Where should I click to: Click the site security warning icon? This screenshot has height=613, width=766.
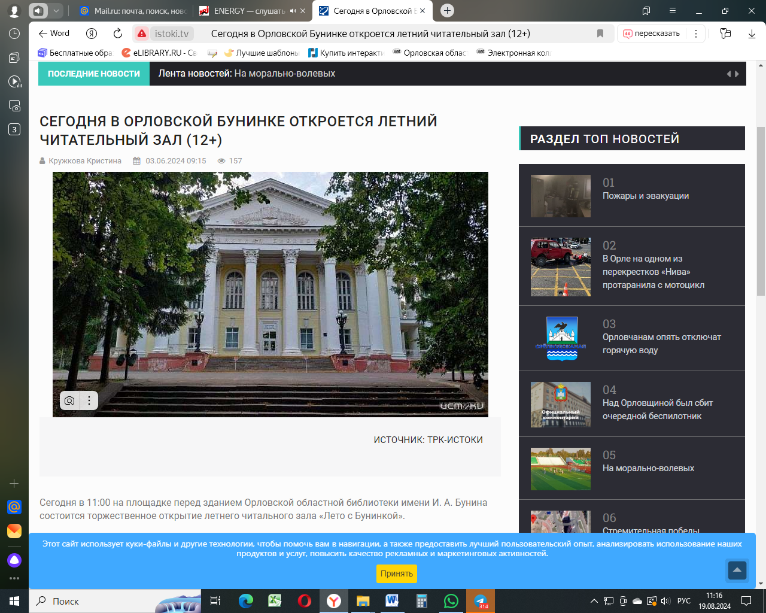coord(142,34)
